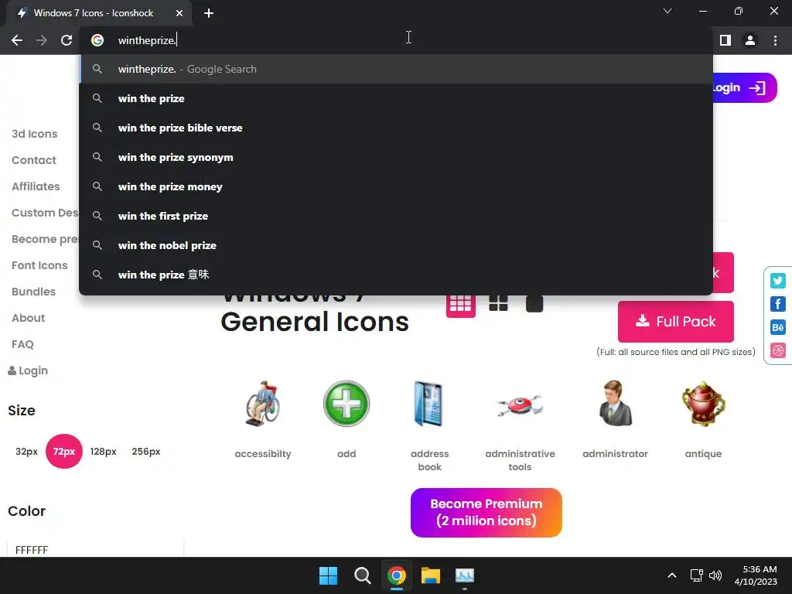Show hidden system tray icons

coord(672,575)
